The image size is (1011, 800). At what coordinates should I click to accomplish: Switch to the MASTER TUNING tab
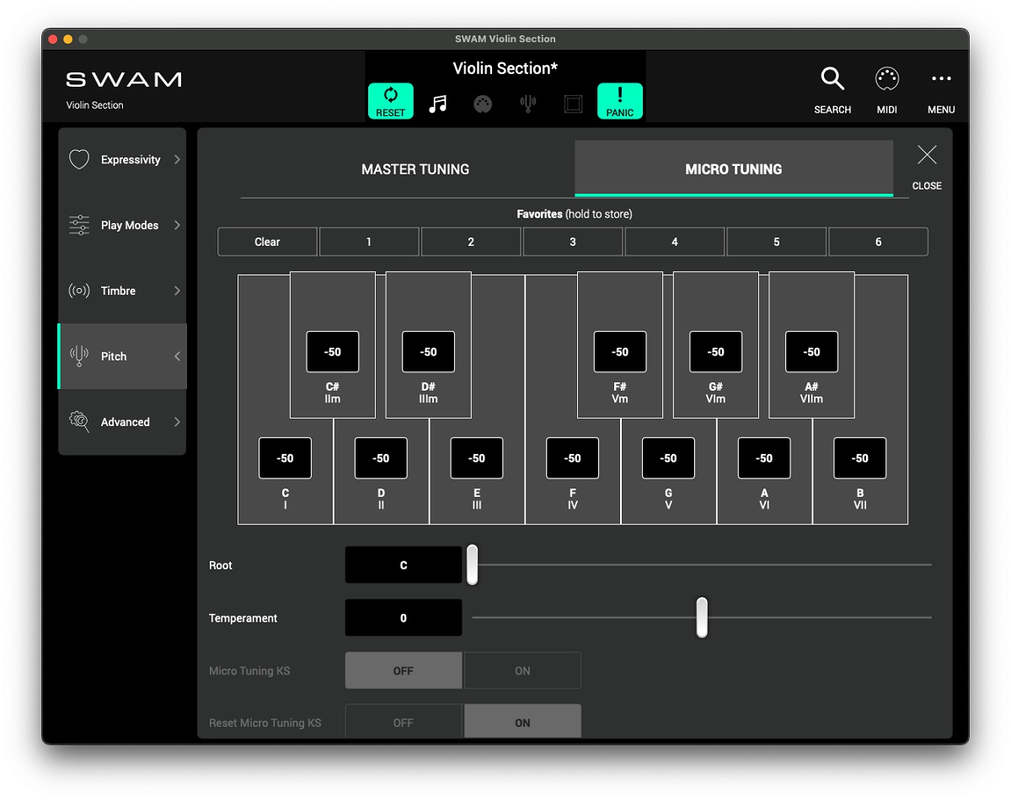(415, 169)
